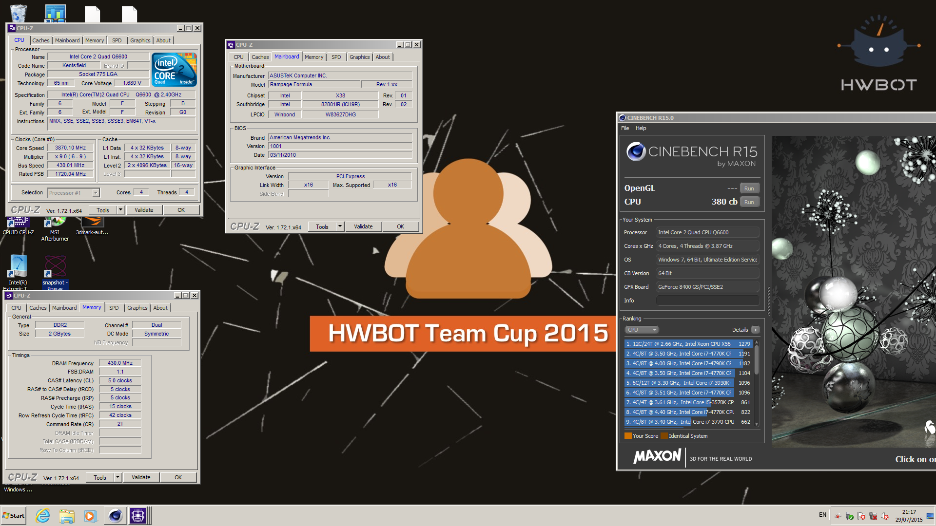Click the Info field in Cinebench

[x=707, y=301]
